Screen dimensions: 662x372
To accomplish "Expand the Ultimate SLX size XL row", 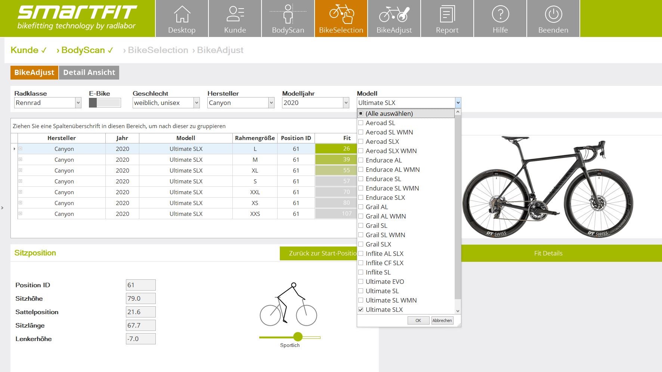I will [x=21, y=170].
